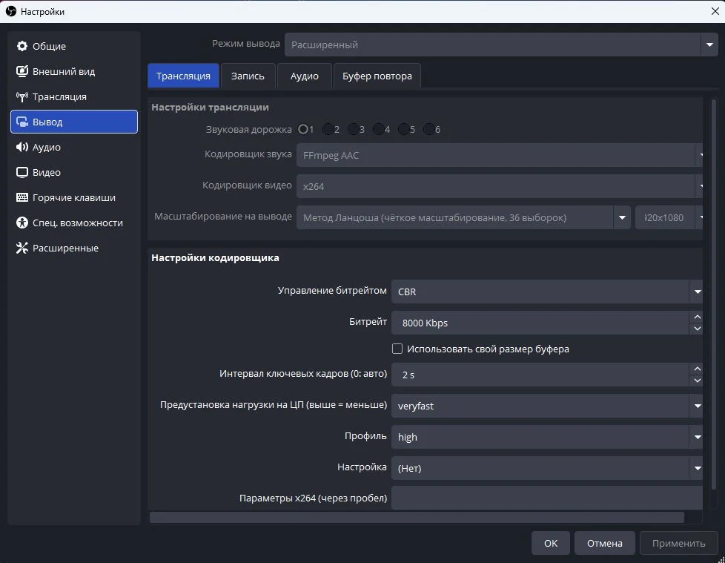This screenshot has width=725, height=563.
Task: Click the Масштабирование на выводе label
Action: [x=223, y=216]
